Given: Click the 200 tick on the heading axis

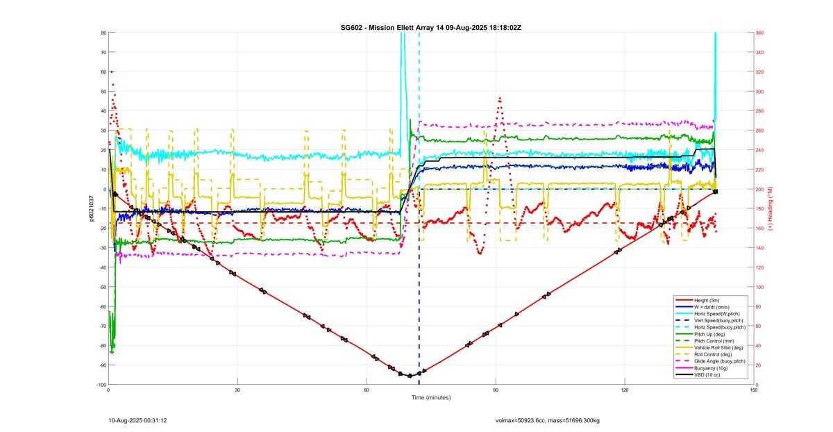Looking at the screenshot, I should point(760,189).
